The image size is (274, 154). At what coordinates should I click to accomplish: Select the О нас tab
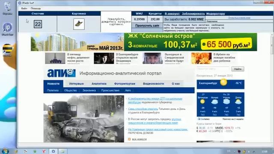(176, 84)
